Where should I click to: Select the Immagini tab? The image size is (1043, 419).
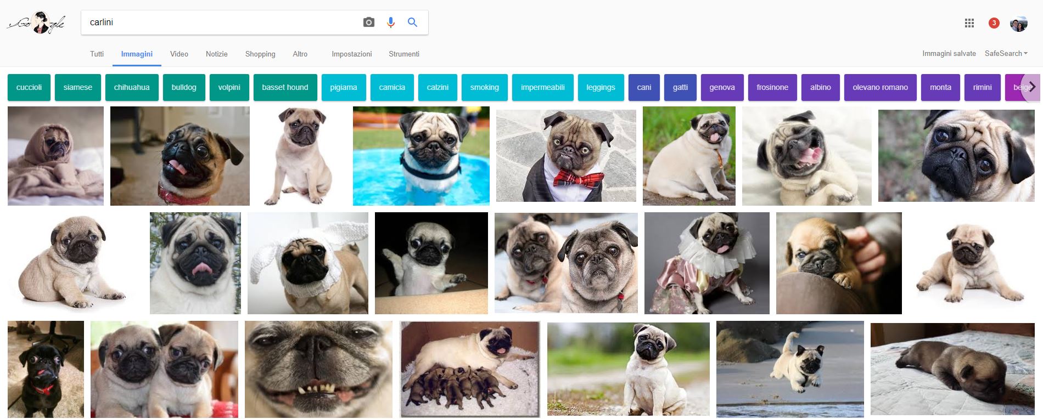coord(137,54)
